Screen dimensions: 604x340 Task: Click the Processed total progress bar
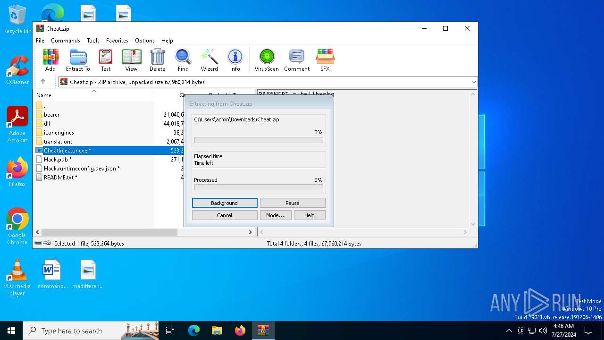[x=259, y=187]
